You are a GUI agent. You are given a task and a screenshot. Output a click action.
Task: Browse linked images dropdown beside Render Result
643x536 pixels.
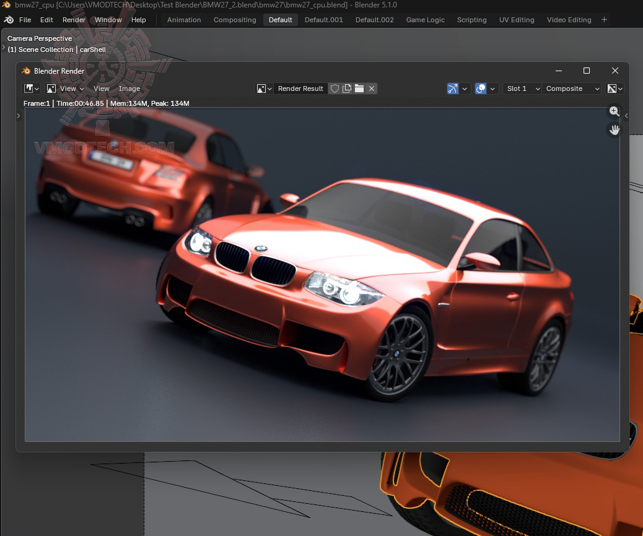coord(264,89)
